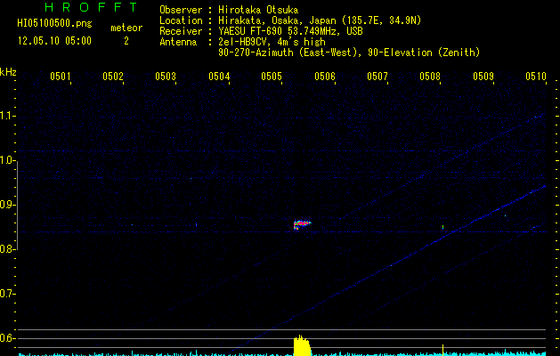The image size is (560, 356).
Task: Click the 1.1 kHz axis label
Action: tap(7, 116)
